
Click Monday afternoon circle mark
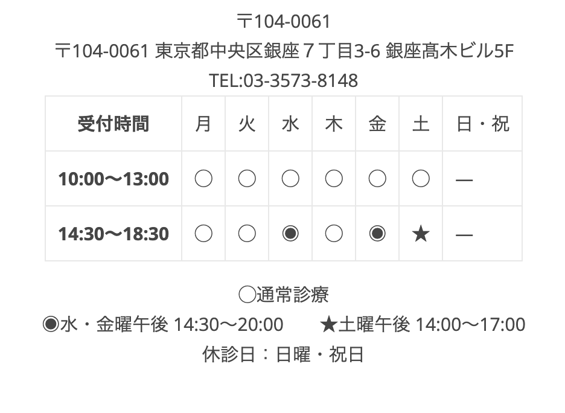[x=203, y=234]
